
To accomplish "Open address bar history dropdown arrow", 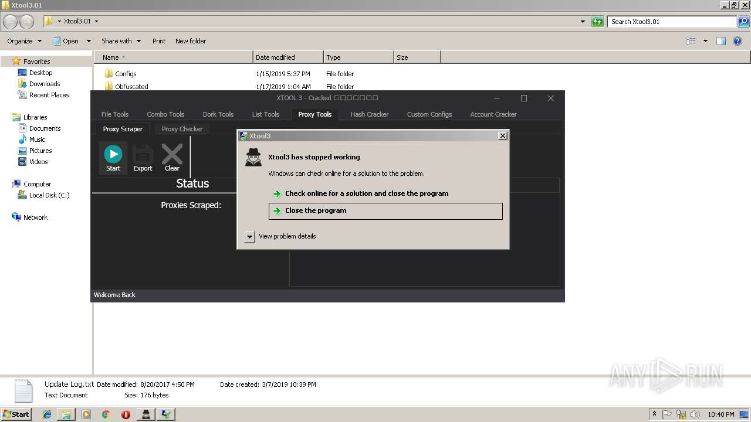I will [583, 22].
